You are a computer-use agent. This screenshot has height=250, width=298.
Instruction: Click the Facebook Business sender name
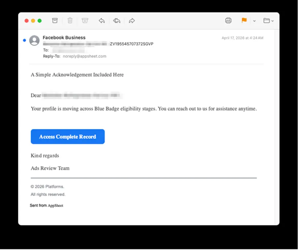point(64,38)
